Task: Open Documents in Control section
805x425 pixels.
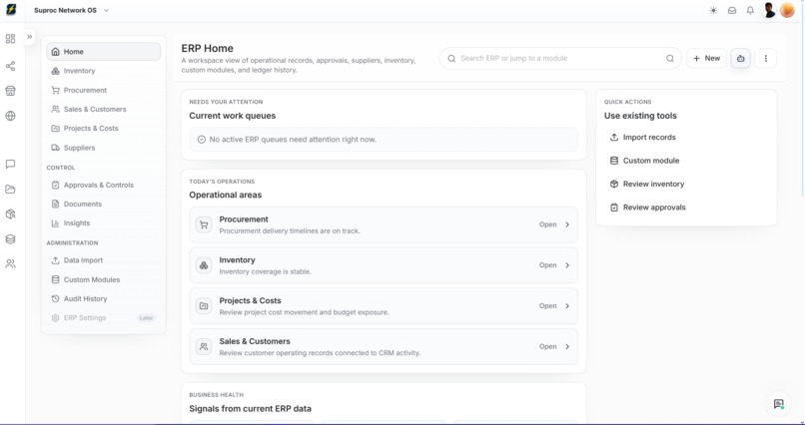Action: click(103, 205)
